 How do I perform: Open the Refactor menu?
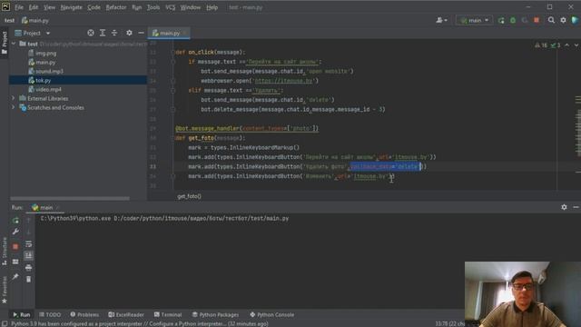point(116,7)
